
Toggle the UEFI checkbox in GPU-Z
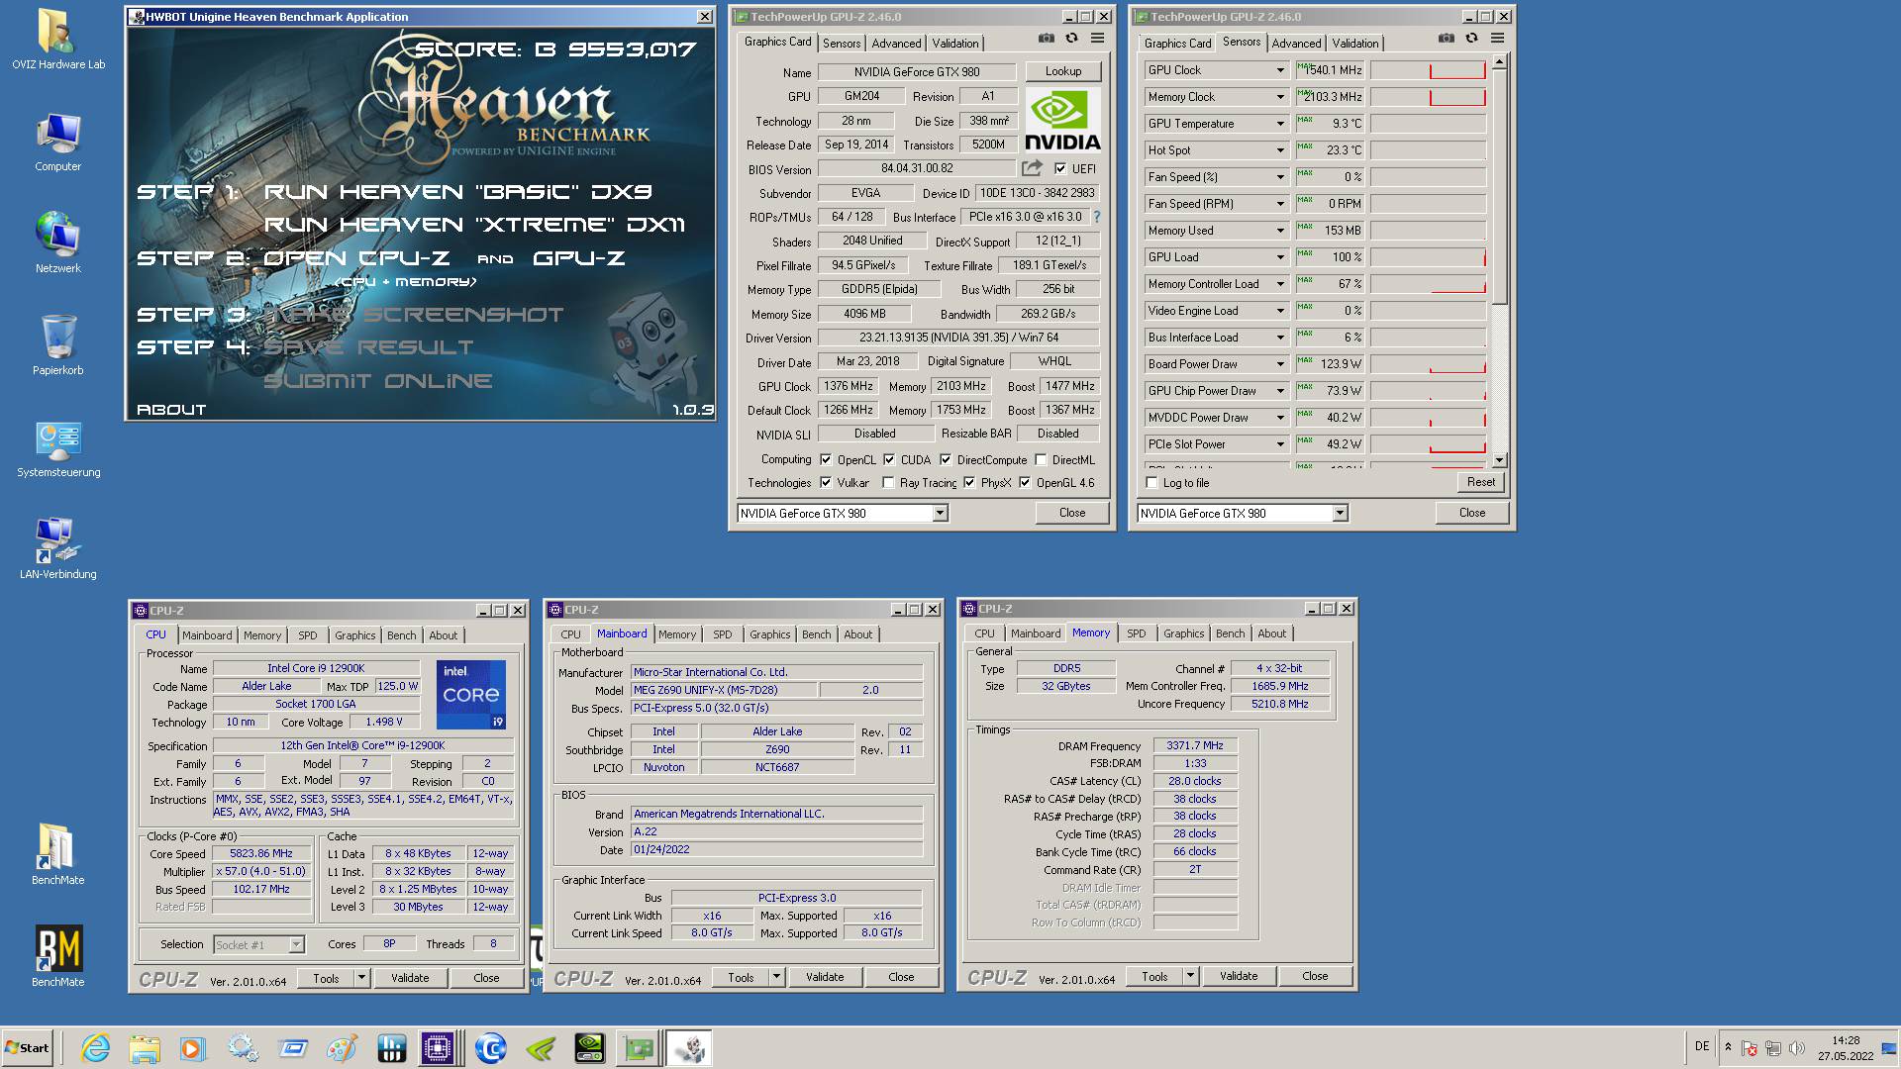pyautogui.click(x=1060, y=168)
